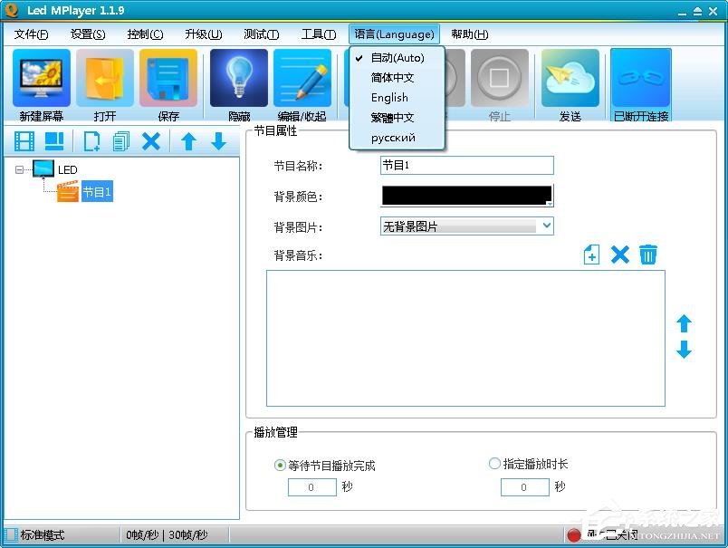This screenshot has height=548, width=728.
Task: Move music up with right-side arrow
Action: click(684, 323)
